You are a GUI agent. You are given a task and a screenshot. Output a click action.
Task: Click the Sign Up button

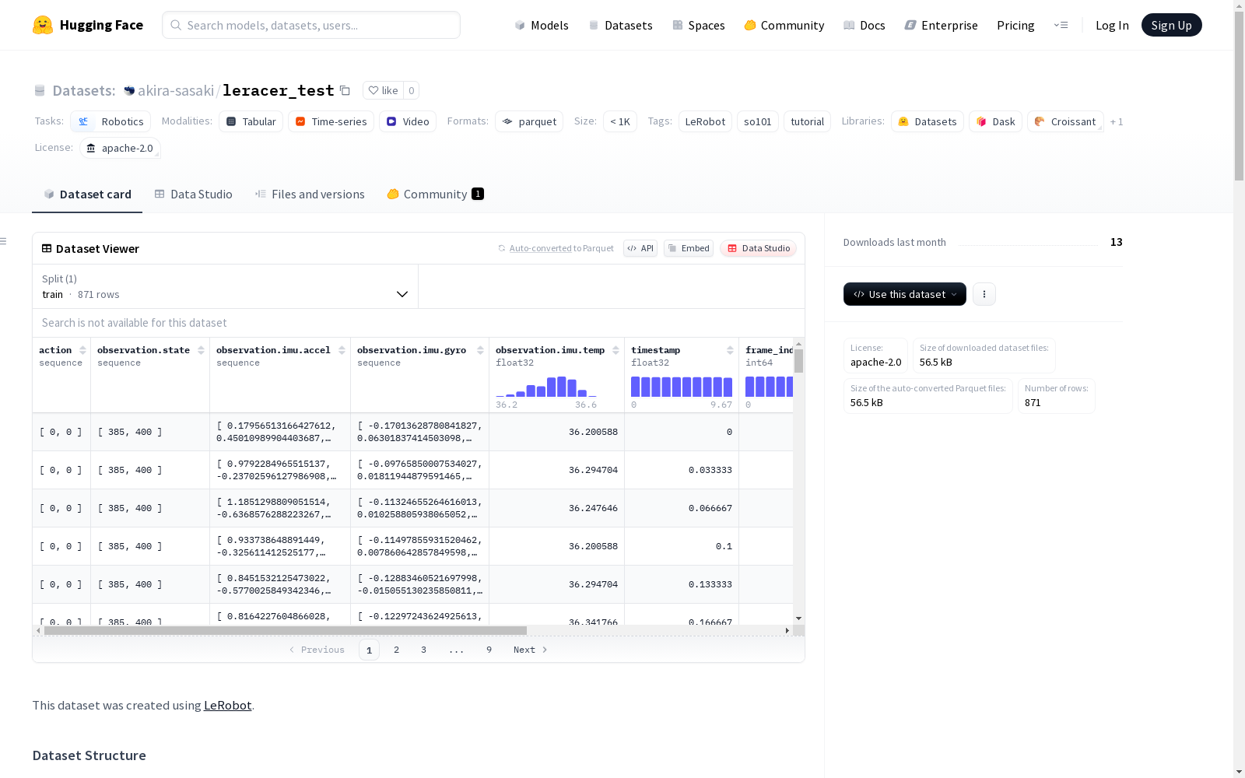[1172, 25]
